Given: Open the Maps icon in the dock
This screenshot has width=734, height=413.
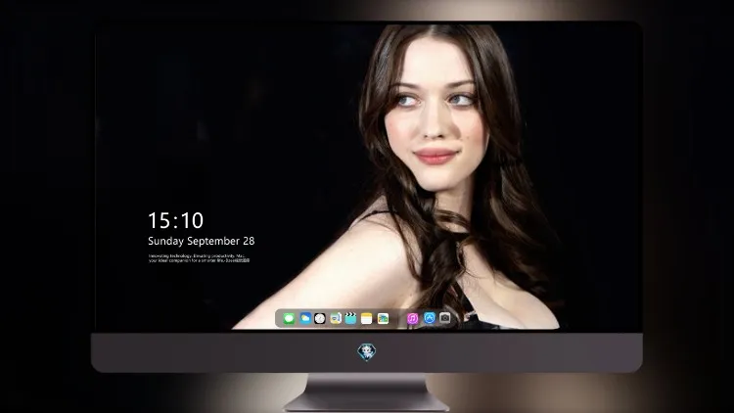Looking at the screenshot, I should click(x=336, y=318).
